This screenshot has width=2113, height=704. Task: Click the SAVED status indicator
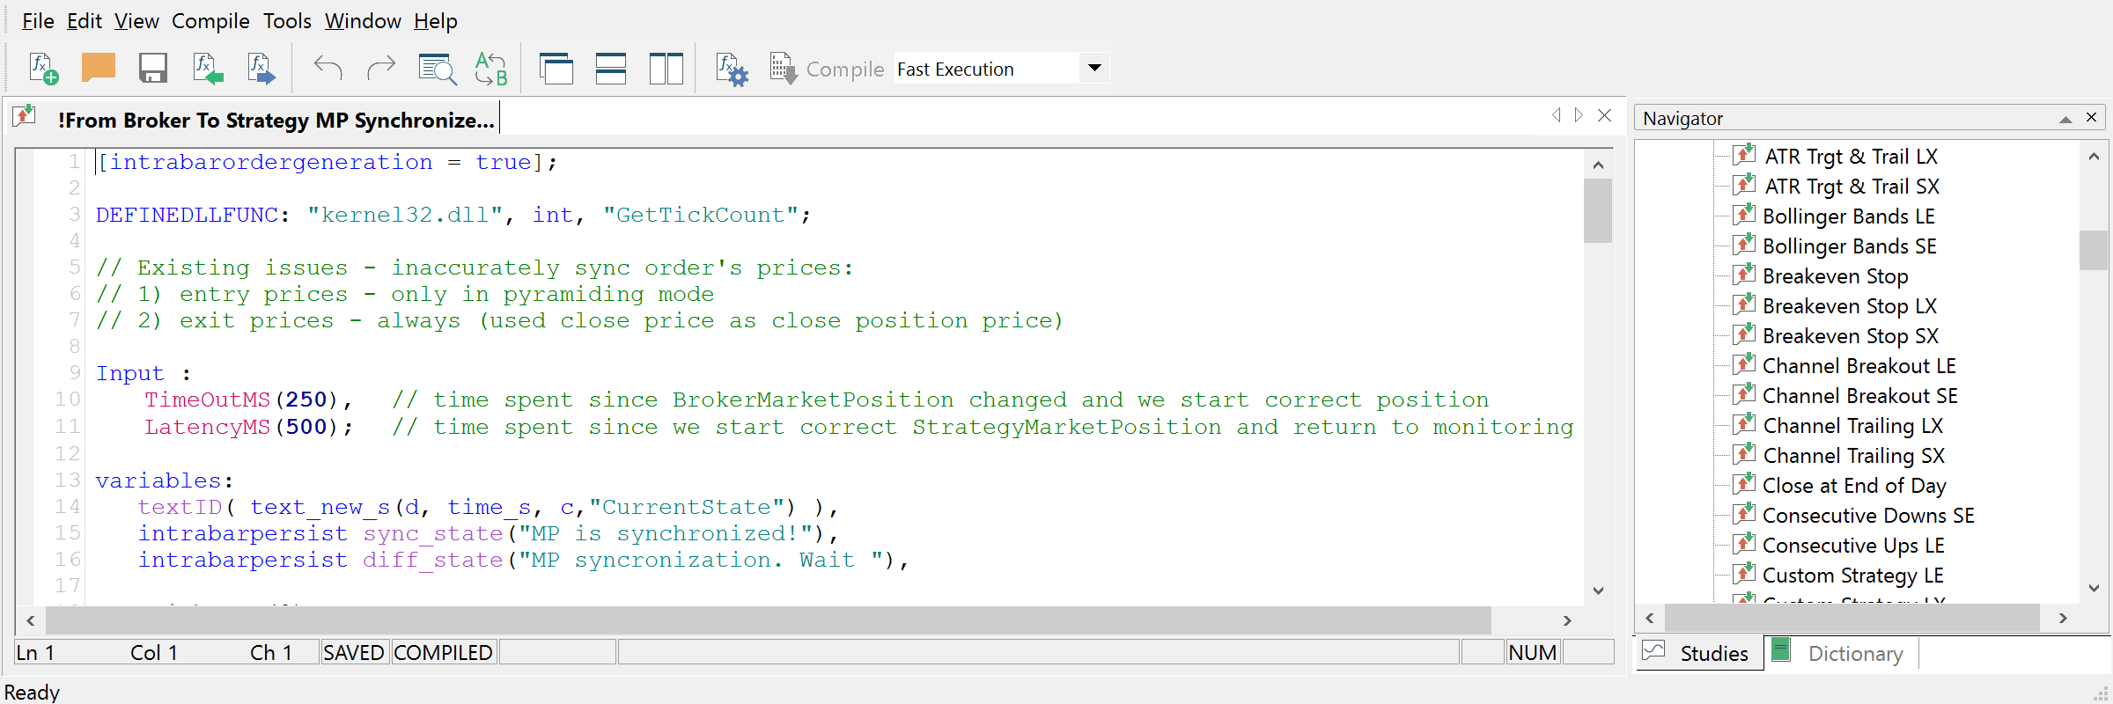[x=354, y=652]
